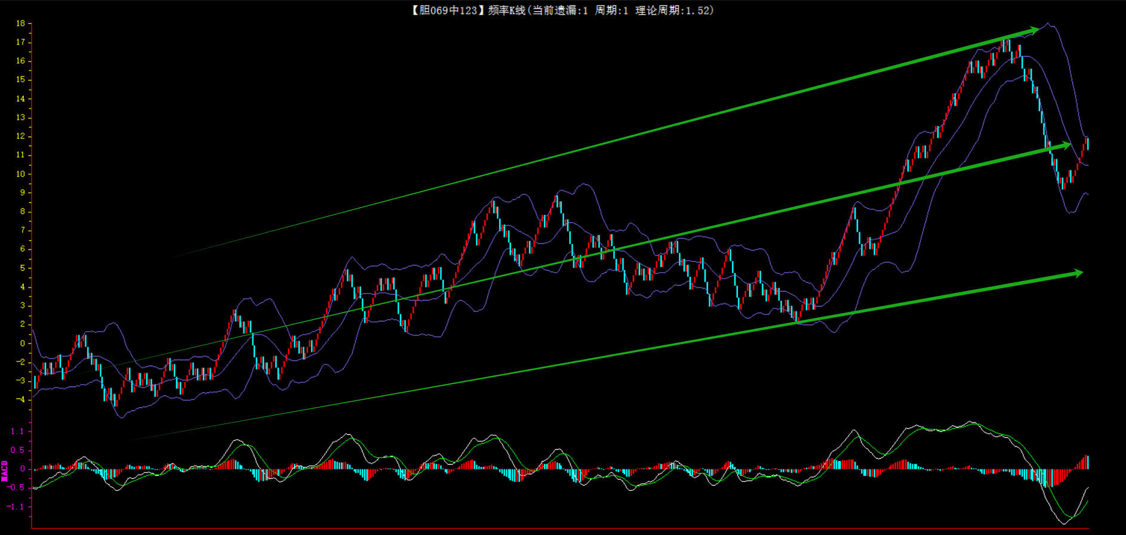Click the 当前遗漏:1 text in title
Image resolution: width=1126 pixels, height=535 pixels.
[560, 10]
